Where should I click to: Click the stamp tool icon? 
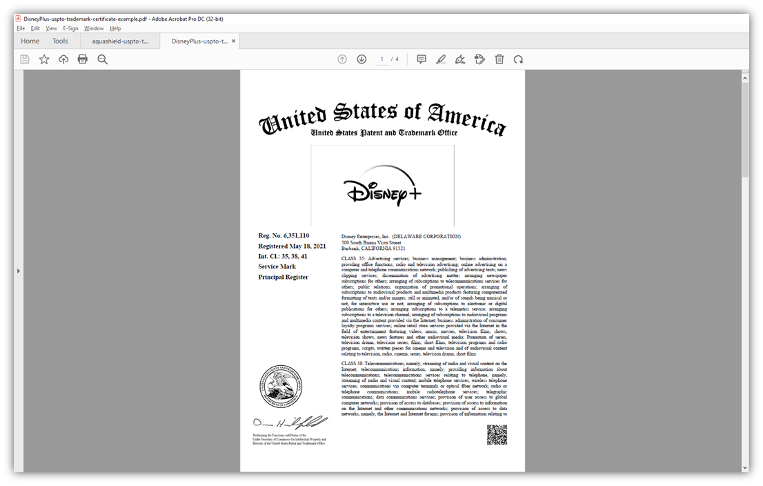click(479, 59)
